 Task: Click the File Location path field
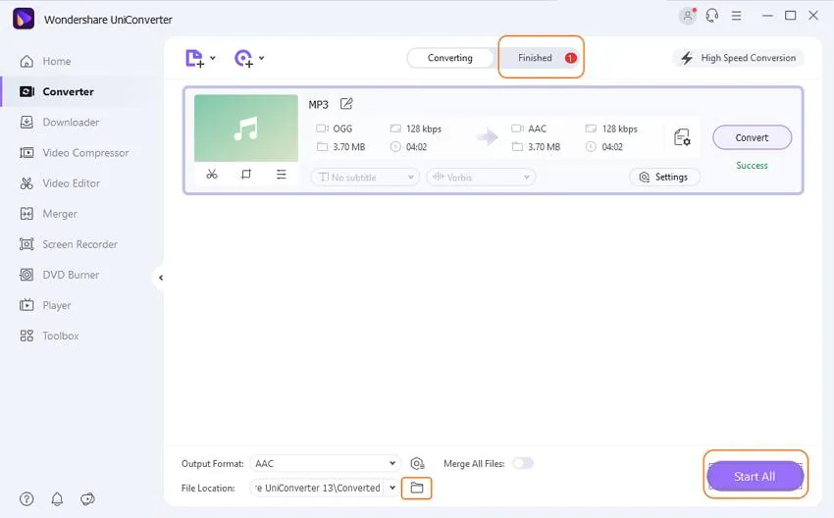pos(317,488)
